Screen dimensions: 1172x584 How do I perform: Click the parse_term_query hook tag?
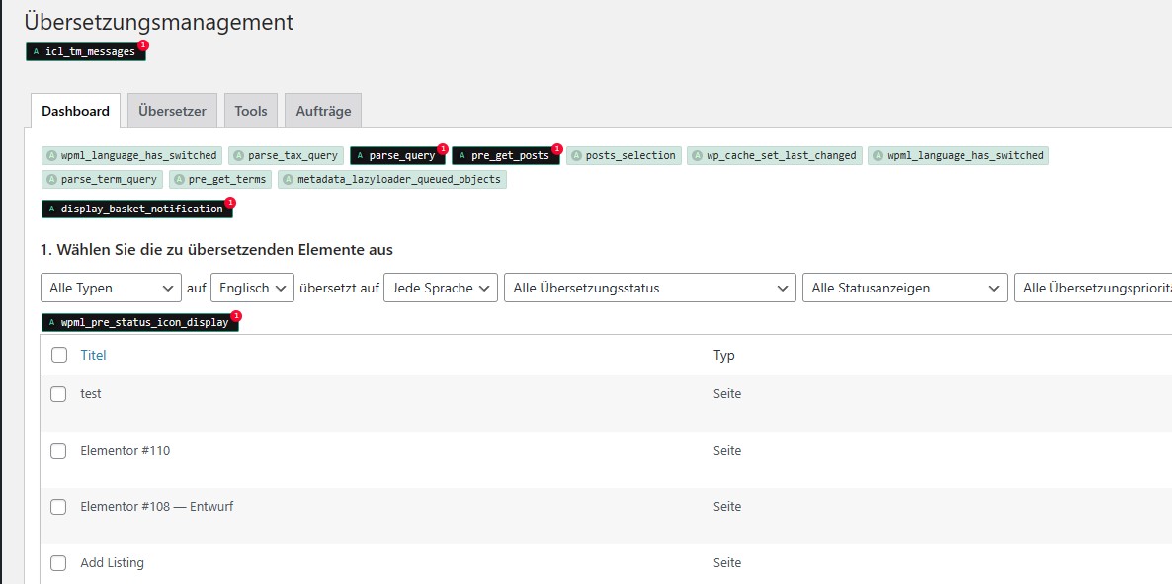point(102,180)
